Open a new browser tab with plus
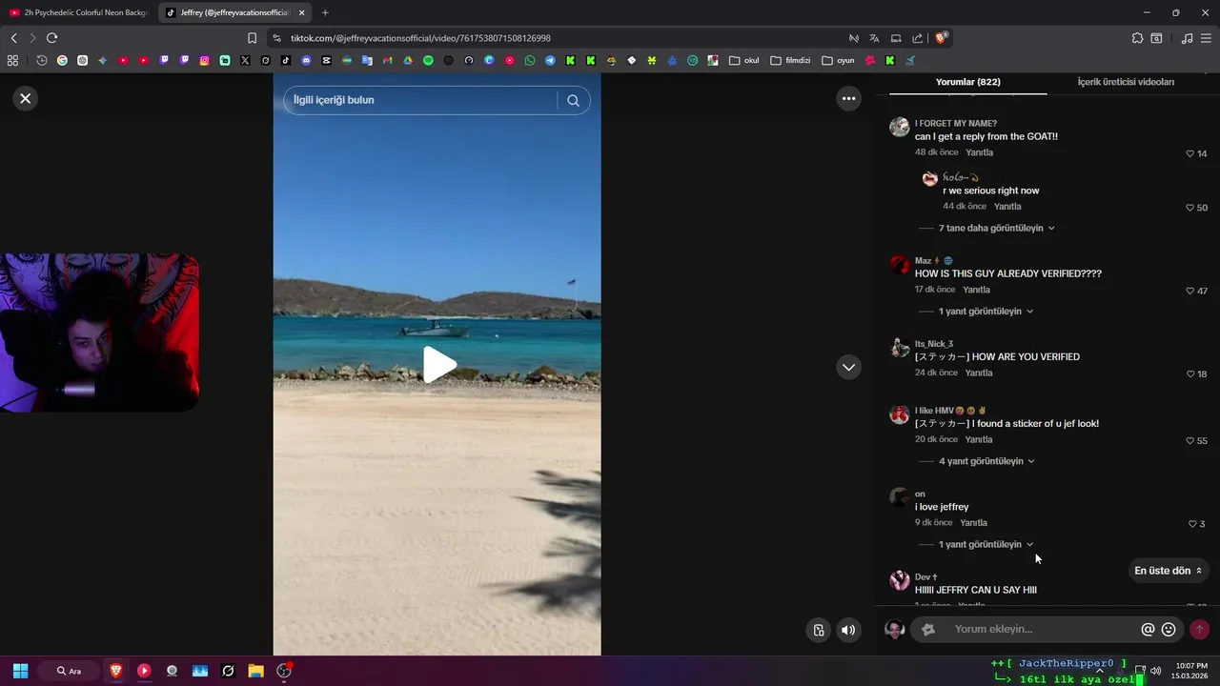Image resolution: width=1220 pixels, height=686 pixels. pos(325,12)
